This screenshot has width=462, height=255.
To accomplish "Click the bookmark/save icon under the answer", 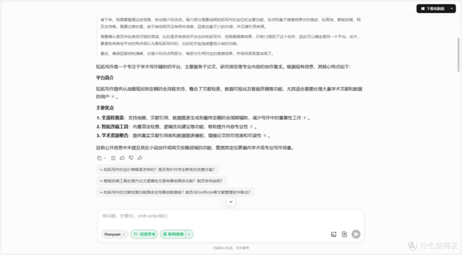I will (x=113, y=158).
